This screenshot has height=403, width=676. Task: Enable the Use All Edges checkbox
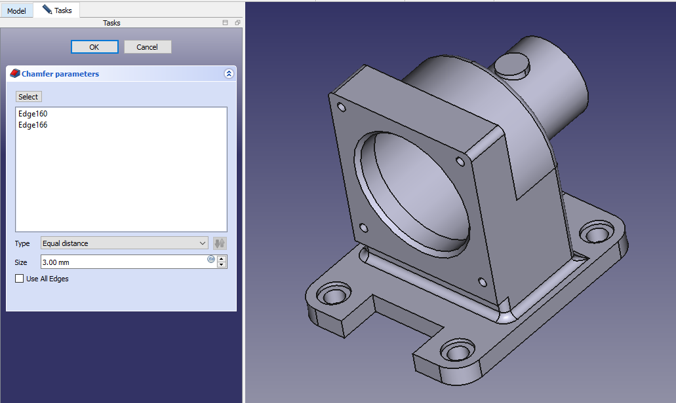click(19, 279)
